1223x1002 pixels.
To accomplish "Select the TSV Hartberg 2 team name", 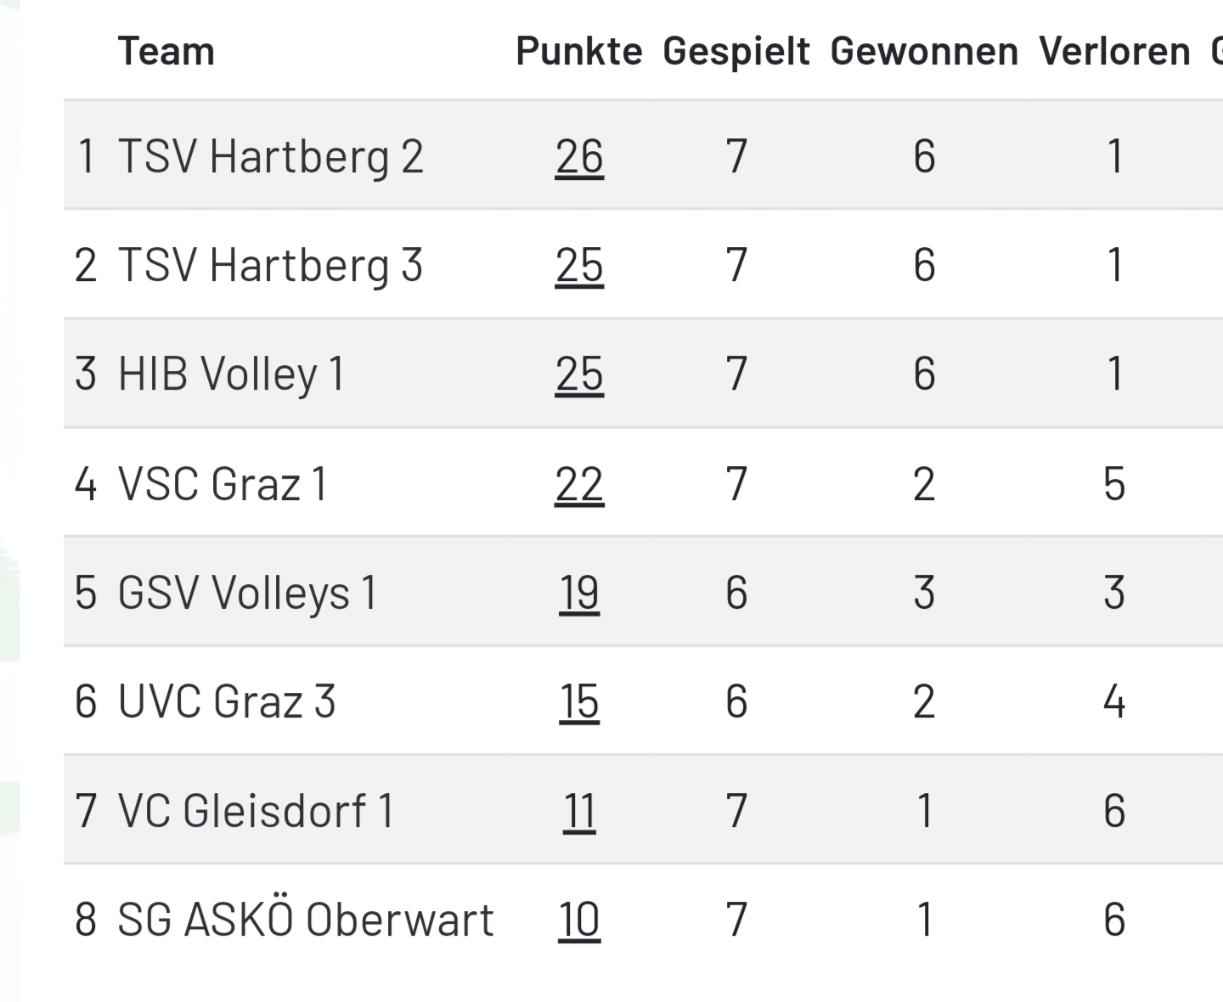I will pos(270,156).
